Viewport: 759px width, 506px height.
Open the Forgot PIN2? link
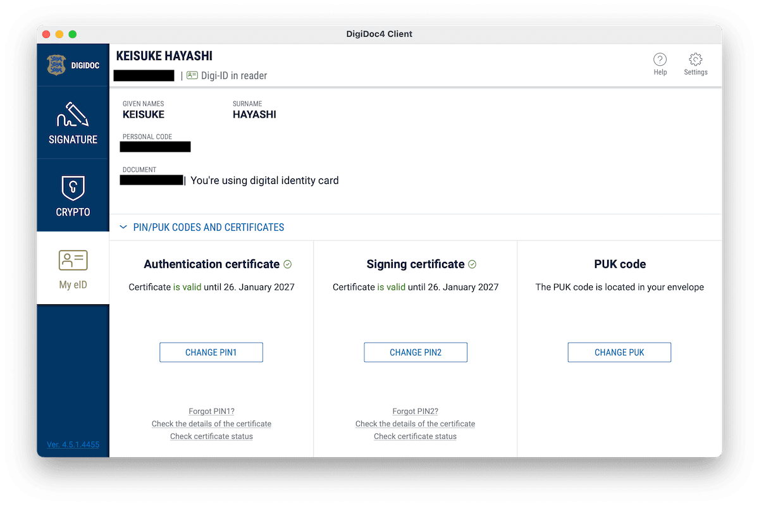(x=415, y=411)
